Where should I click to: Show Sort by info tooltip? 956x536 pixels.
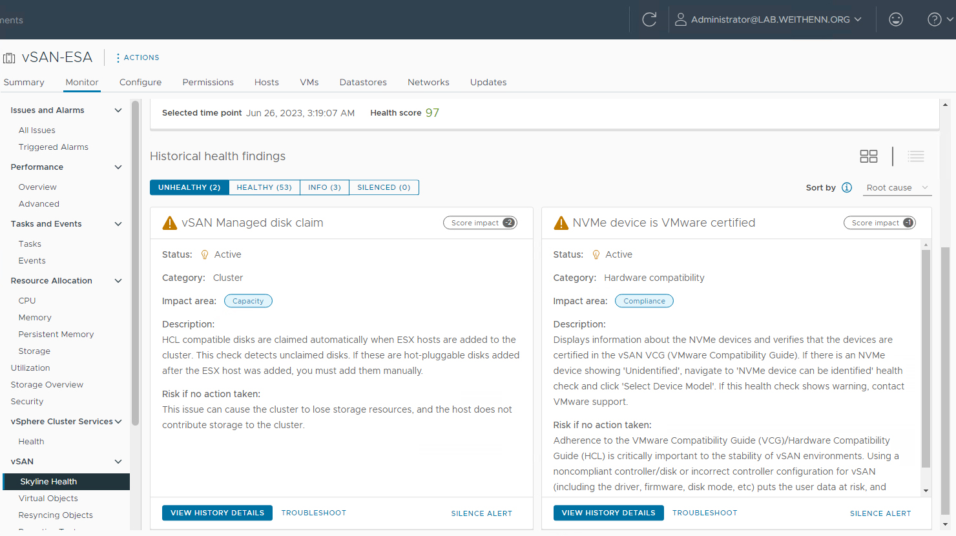(x=847, y=187)
